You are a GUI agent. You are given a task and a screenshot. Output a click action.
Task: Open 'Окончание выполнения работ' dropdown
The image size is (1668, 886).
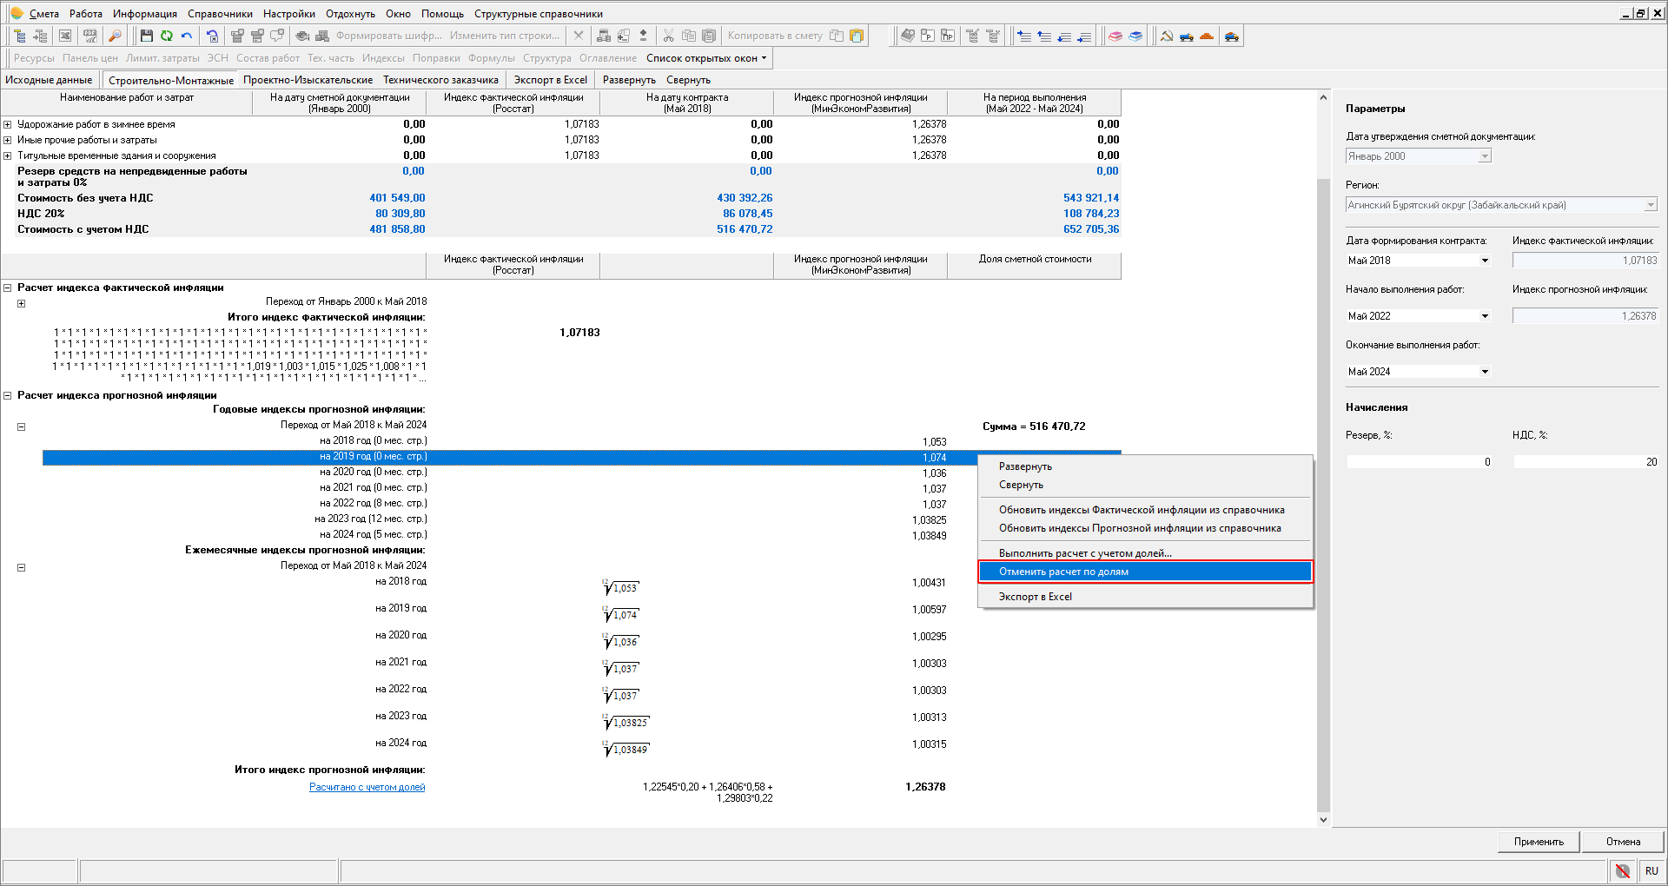(1485, 372)
